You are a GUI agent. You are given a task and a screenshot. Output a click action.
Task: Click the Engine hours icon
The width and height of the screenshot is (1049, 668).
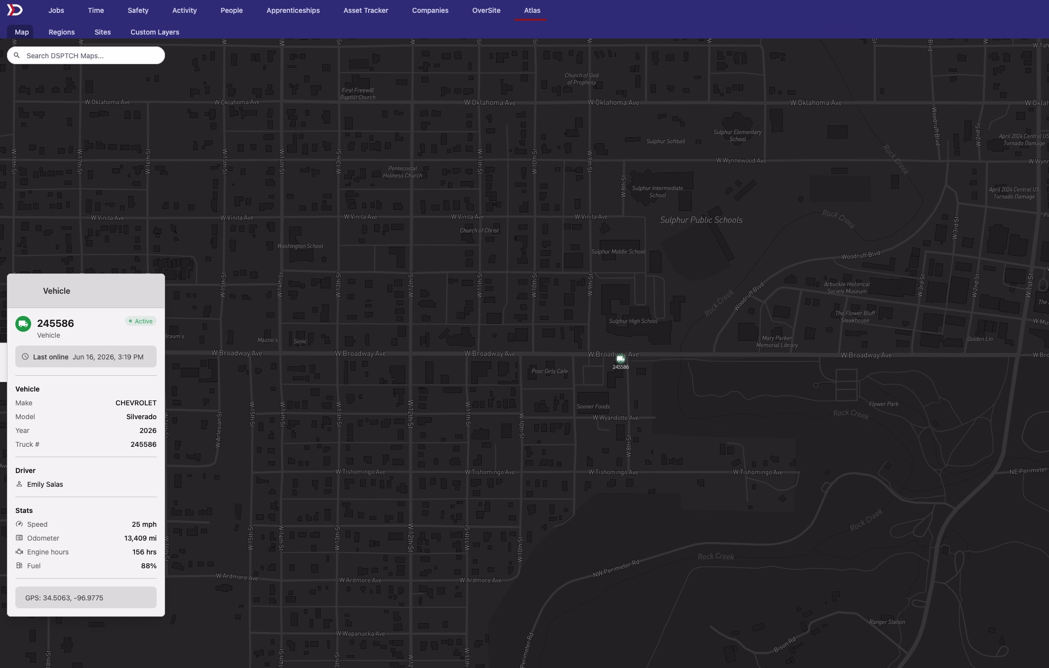(x=19, y=551)
